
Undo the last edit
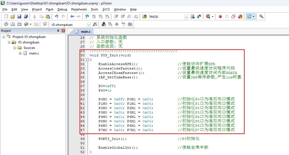click(57, 16)
